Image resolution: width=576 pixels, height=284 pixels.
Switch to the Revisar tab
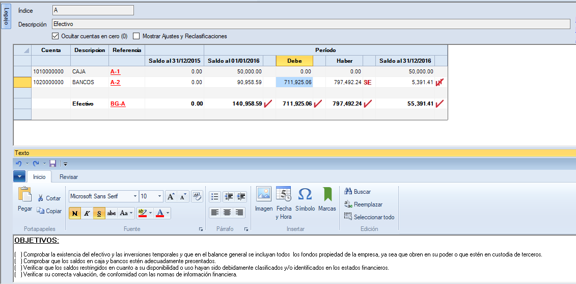69,177
